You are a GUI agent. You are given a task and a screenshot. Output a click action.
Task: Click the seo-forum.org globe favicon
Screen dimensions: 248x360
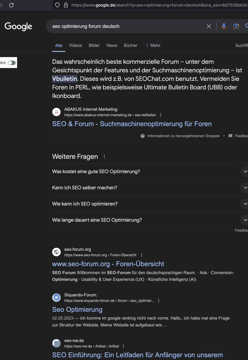[56, 252]
